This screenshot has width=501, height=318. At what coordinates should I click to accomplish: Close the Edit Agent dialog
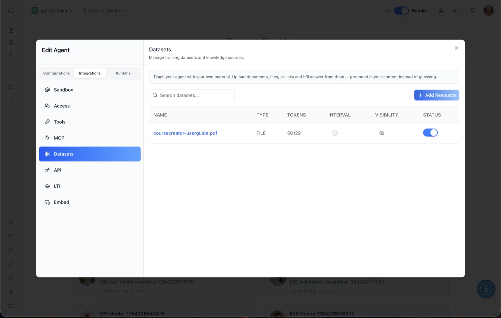pos(457,48)
